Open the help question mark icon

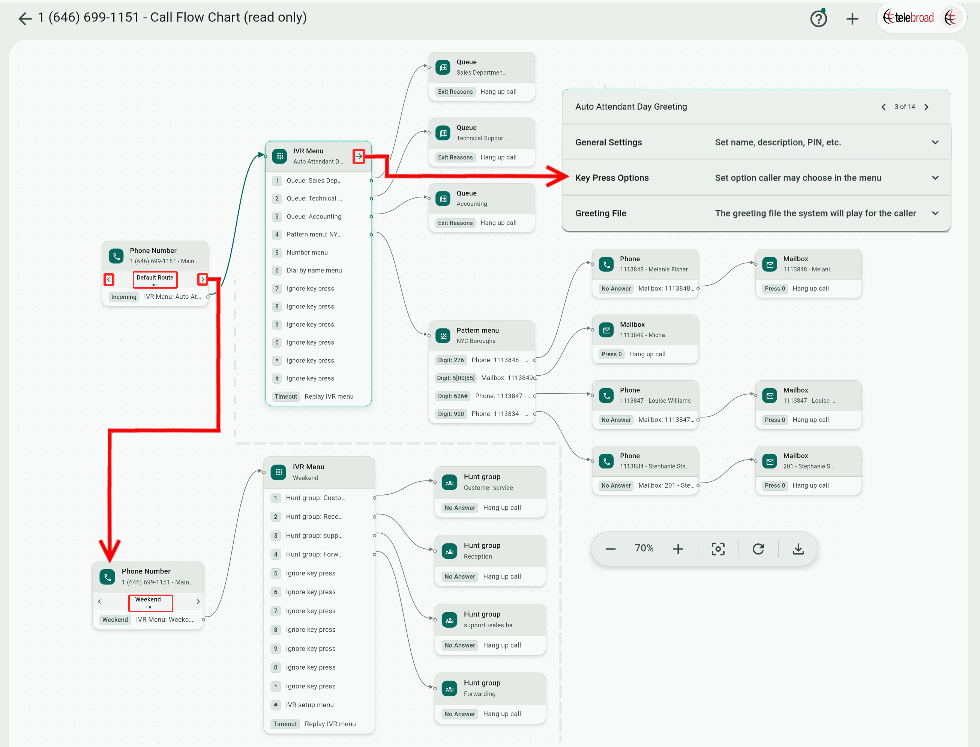click(x=818, y=19)
